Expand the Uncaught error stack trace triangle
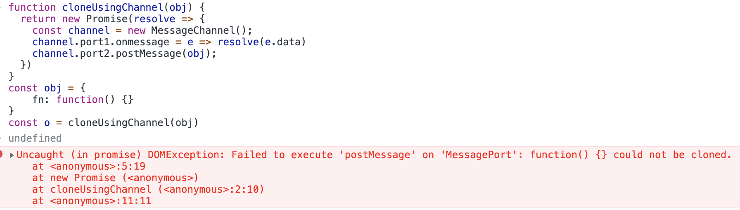This screenshot has width=740, height=210. tap(12, 155)
